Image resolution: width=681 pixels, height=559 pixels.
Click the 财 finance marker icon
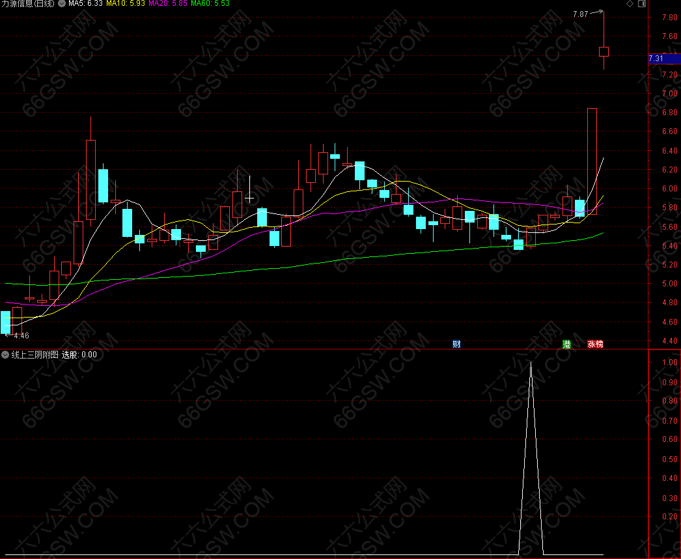[456, 344]
